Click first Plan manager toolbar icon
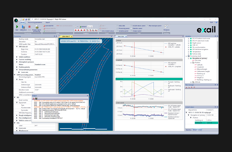The image size is (232, 152). click(x=187, y=87)
